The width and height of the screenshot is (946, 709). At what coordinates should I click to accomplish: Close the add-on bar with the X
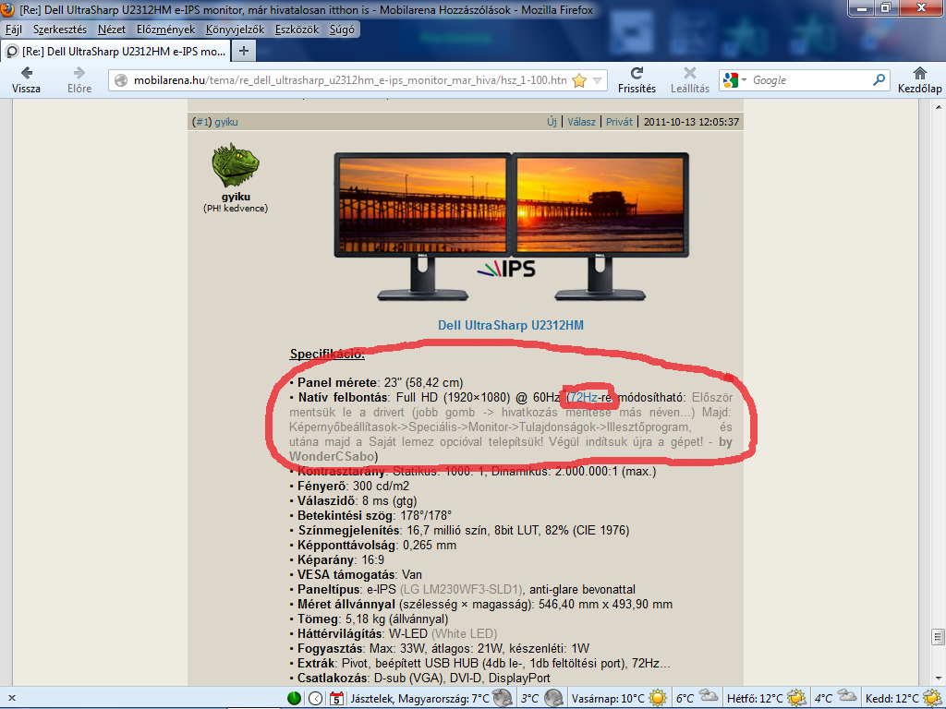(12, 698)
